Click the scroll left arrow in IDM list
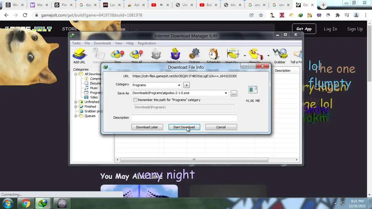The image size is (372, 209). (117, 160)
